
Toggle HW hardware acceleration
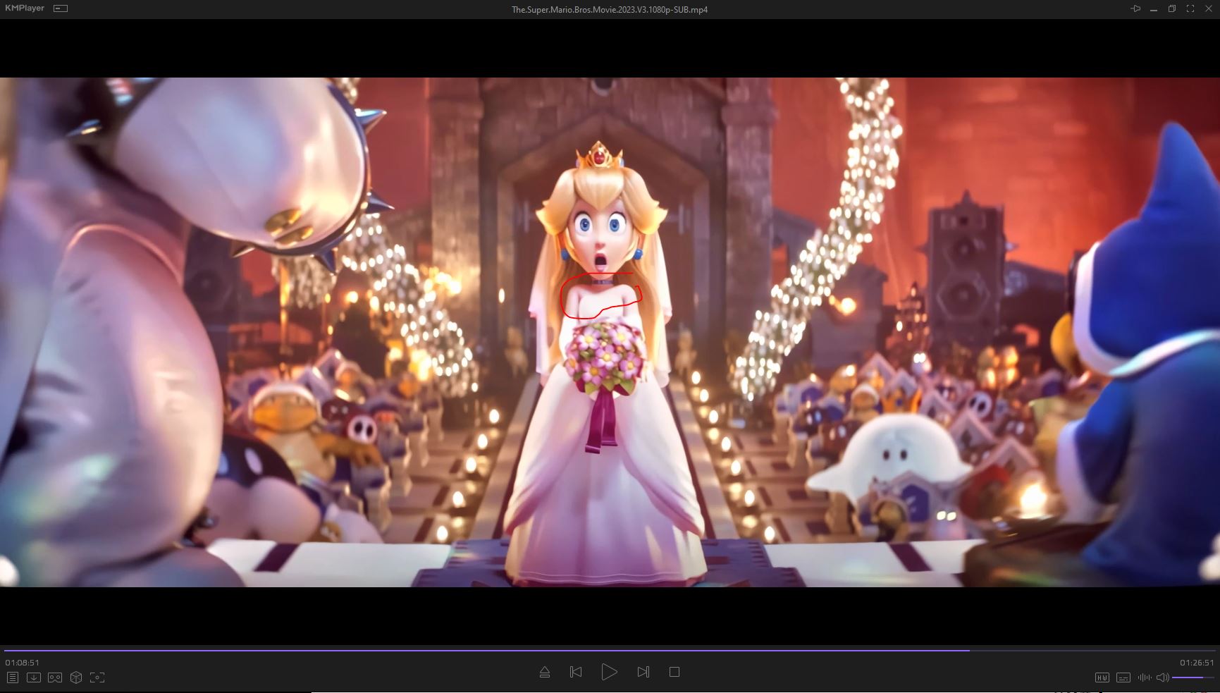coord(1102,677)
